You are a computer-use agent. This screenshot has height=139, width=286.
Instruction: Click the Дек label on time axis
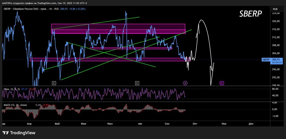pos(251,124)
